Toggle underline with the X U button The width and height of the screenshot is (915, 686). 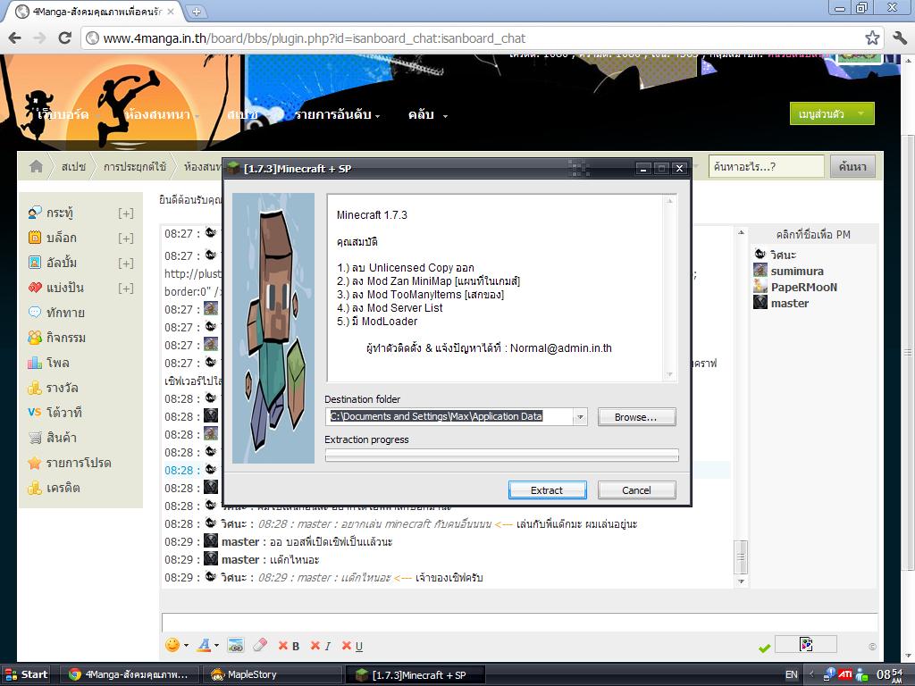tap(352, 646)
